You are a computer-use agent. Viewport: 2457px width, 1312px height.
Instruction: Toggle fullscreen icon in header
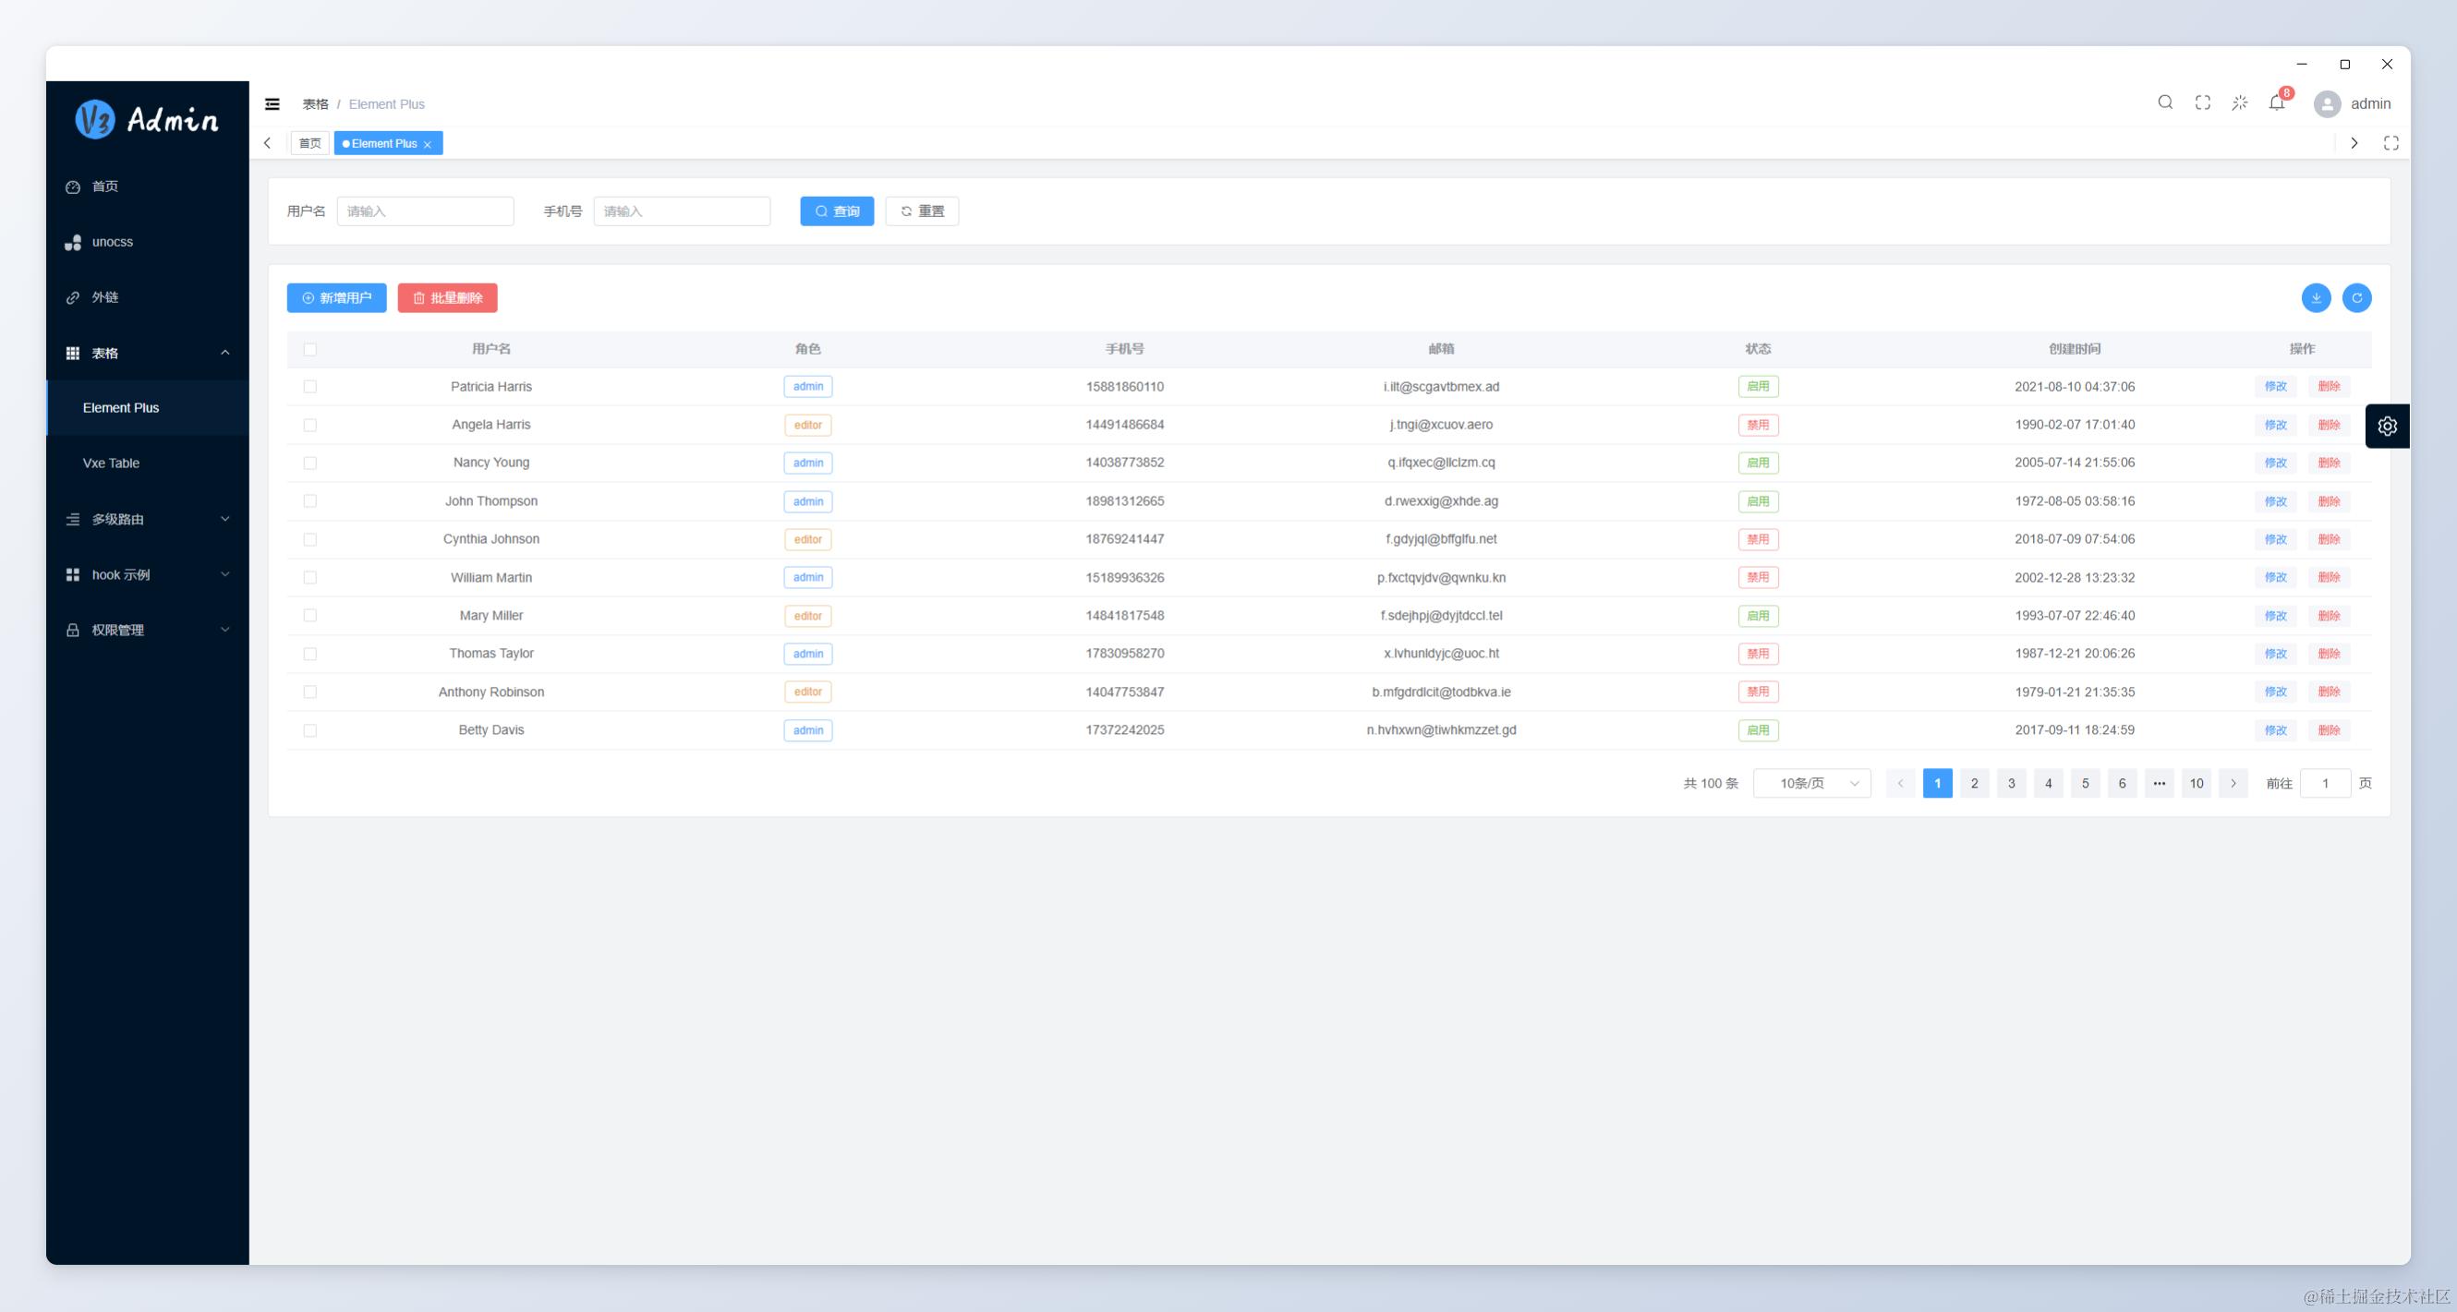coord(2202,103)
